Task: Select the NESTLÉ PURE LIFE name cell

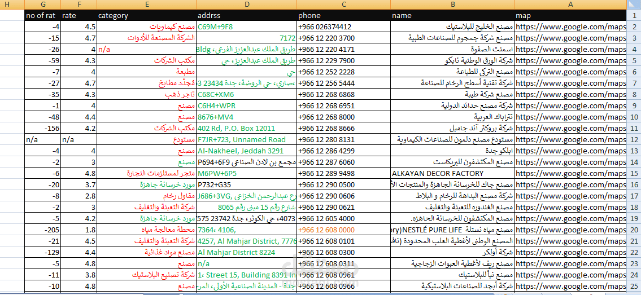Action: pos(452,230)
